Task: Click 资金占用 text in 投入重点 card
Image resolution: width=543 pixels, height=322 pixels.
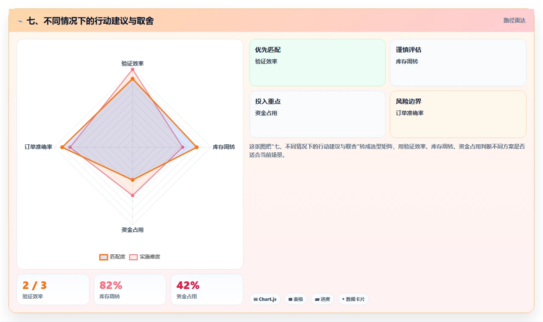Action: [266, 113]
